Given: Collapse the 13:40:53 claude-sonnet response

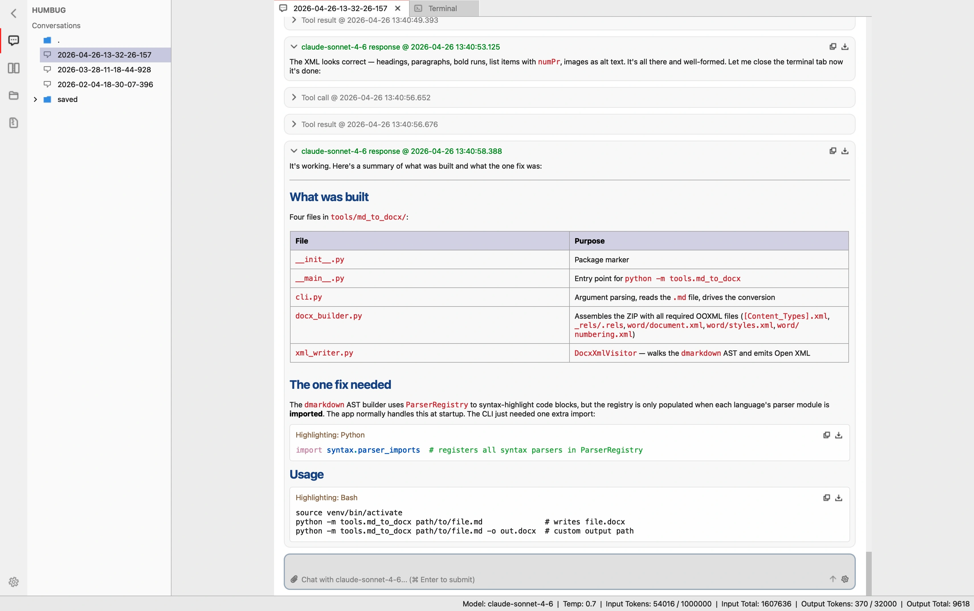Looking at the screenshot, I should 294,47.
